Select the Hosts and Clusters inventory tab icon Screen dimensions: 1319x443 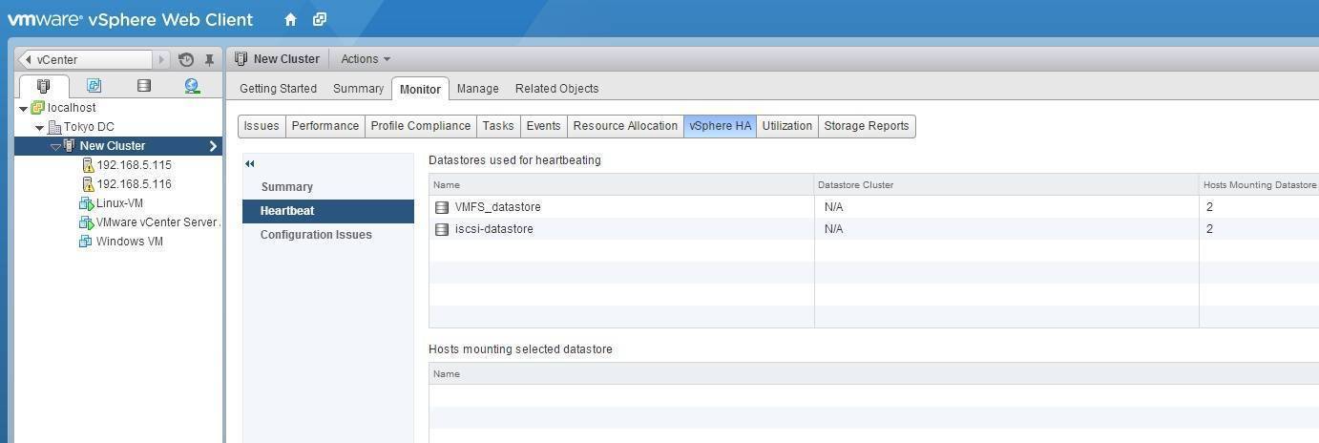point(44,86)
